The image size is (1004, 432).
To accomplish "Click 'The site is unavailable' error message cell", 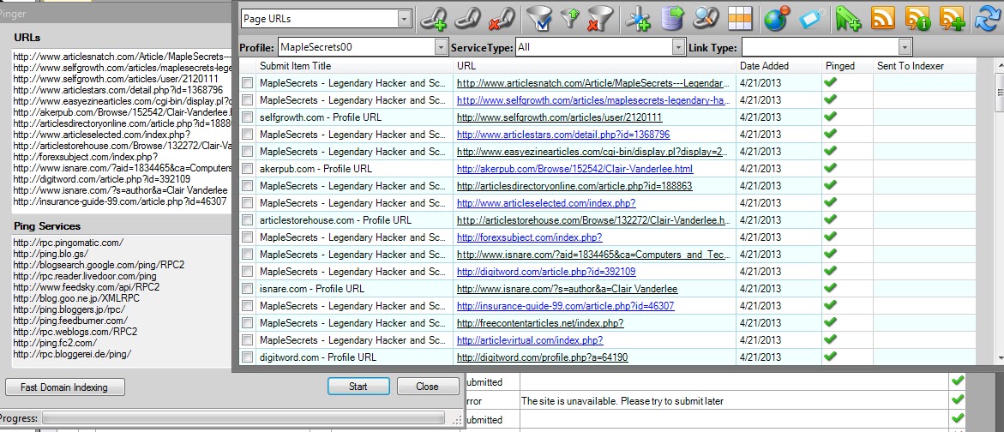I will (734, 401).
